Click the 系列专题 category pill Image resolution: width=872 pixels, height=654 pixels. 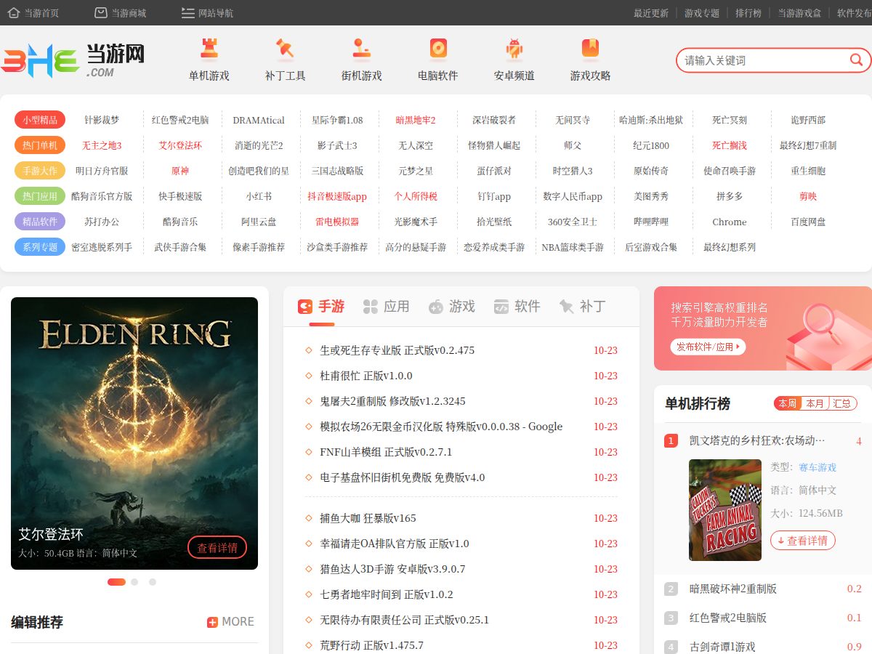[40, 247]
